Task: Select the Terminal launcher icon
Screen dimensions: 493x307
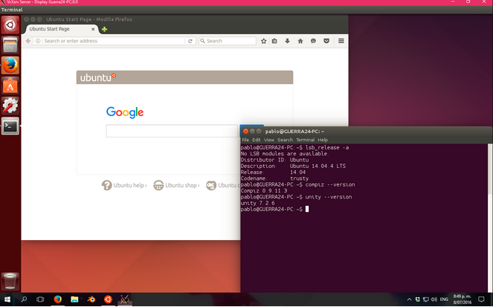Action: click(10, 126)
